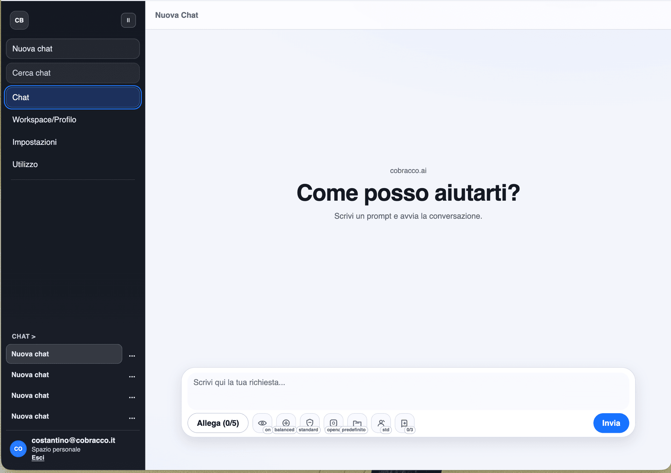This screenshot has width=671, height=473.
Task: Click 'Esci' to log out
Action: pos(38,457)
